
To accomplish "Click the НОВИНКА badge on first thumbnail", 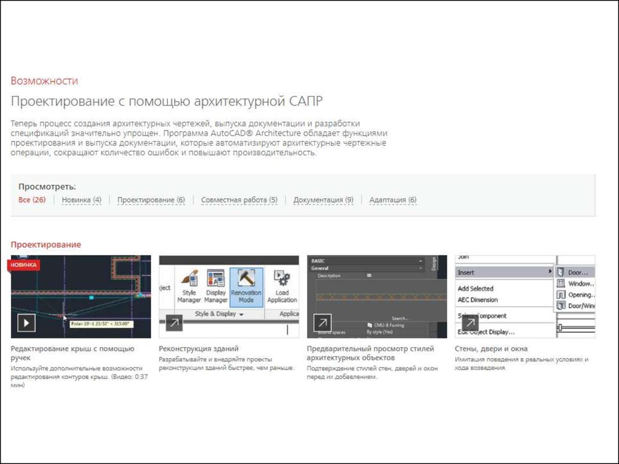I will [24, 265].
